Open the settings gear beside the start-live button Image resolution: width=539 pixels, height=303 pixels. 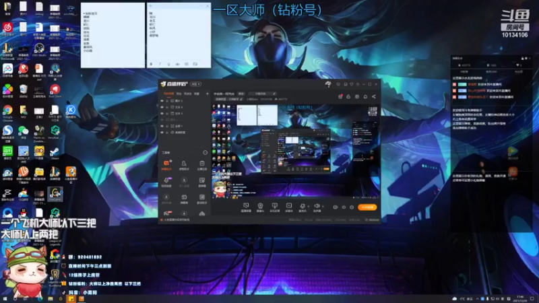352,207
